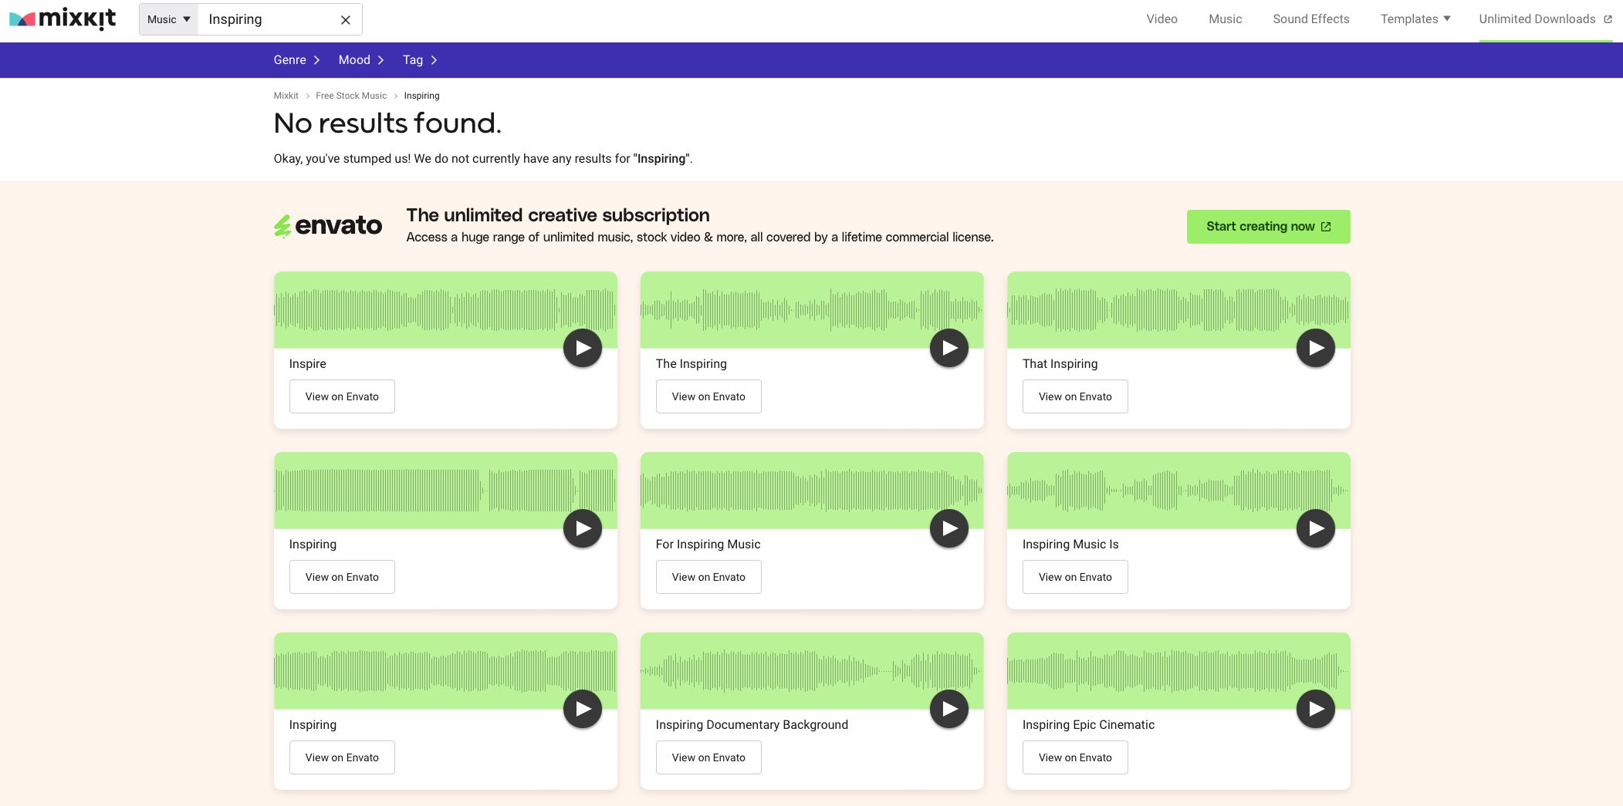Click Free Stock Music breadcrumb
Screen dimensions: 1623x806
pos(351,96)
